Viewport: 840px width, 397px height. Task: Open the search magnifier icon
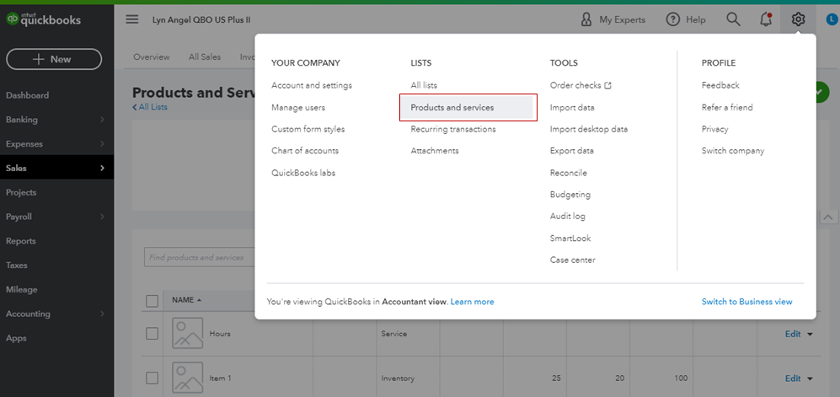pyautogui.click(x=733, y=19)
